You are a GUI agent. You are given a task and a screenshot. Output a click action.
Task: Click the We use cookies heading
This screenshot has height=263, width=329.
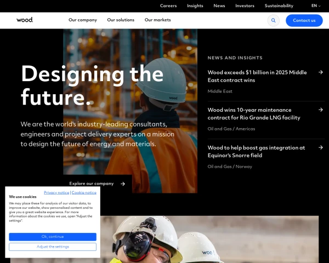point(22,197)
